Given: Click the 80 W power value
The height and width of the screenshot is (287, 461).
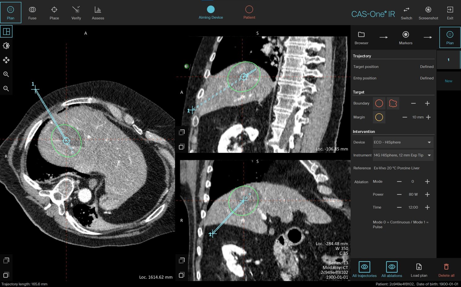Looking at the screenshot, I should pos(413,195).
